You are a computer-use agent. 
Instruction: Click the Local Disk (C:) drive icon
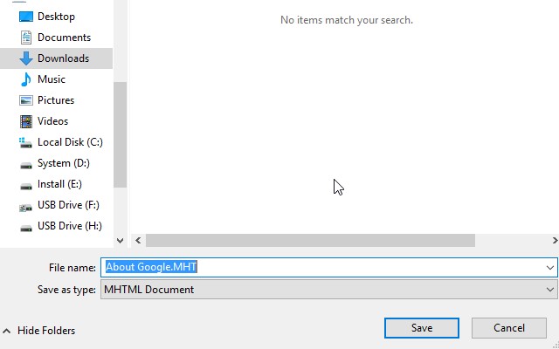click(25, 142)
